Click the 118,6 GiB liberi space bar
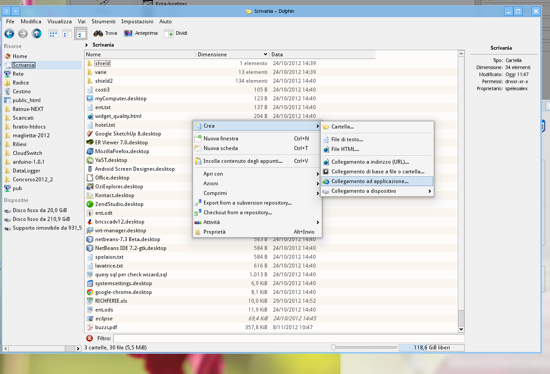550x374 pixels. click(431, 348)
